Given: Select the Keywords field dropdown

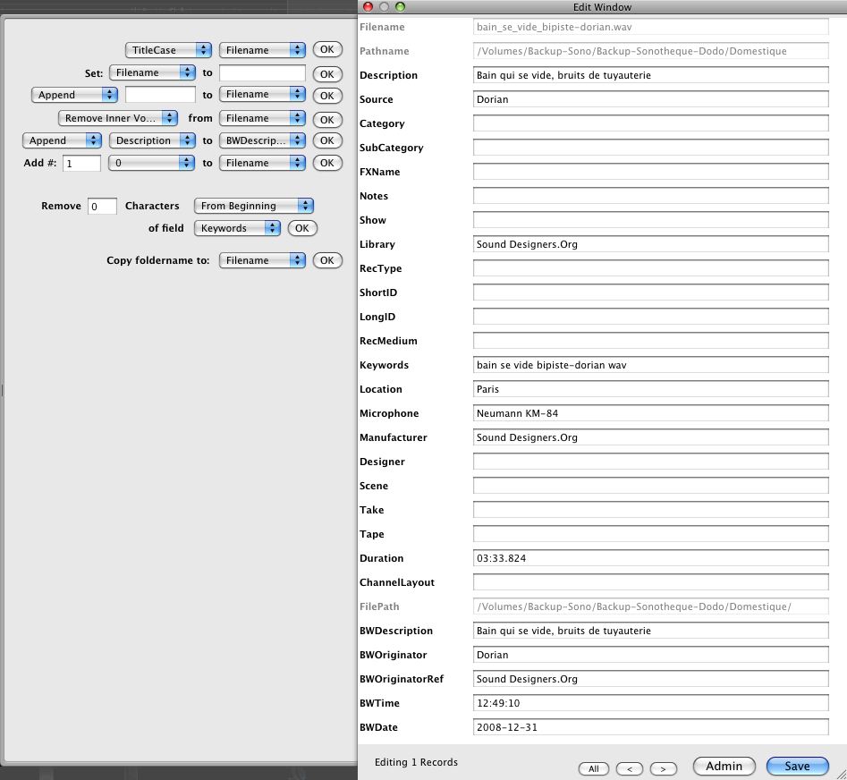Looking at the screenshot, I should [237, 228].
